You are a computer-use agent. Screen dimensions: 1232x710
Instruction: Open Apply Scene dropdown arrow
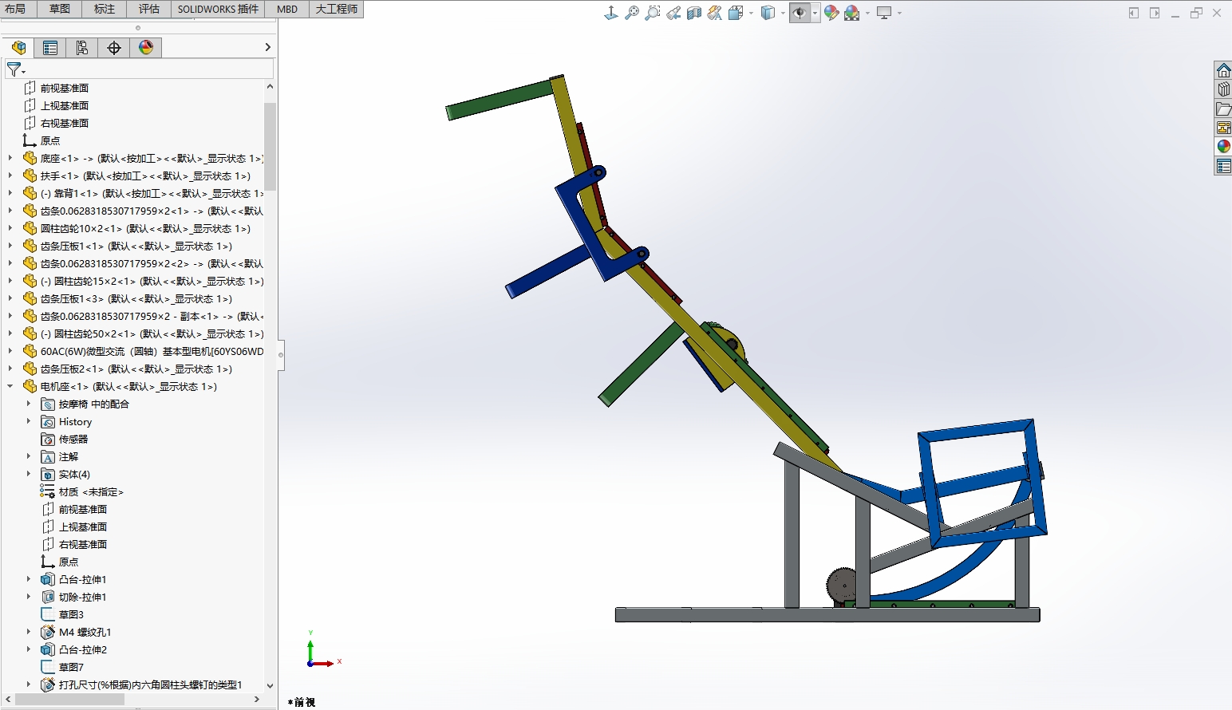pyautogui.click(x=867, y=13)
